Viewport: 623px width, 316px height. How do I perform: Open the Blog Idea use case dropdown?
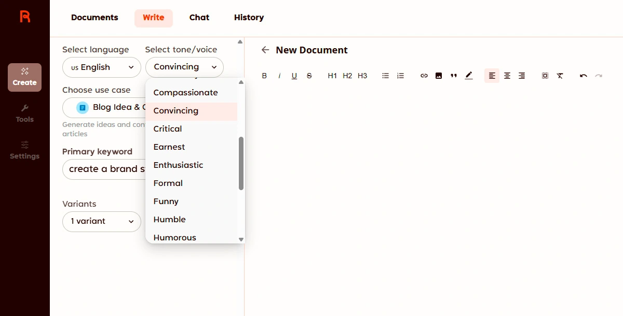(104, 107)
